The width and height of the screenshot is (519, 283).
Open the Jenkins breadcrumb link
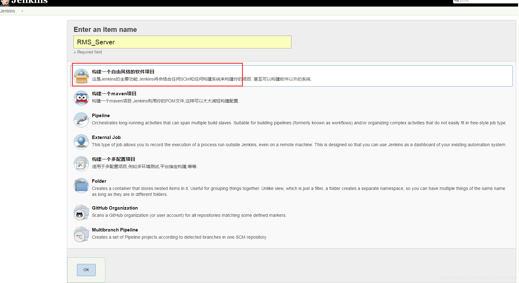[x=8, y=11]
